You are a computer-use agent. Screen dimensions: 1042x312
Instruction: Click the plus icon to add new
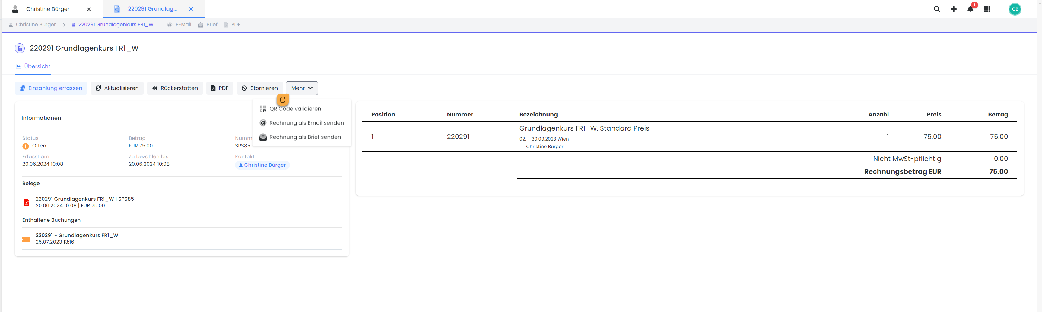click(x=953, y=9)
